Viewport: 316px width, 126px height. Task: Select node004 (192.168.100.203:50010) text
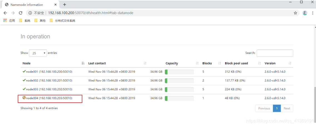(49, 98)
